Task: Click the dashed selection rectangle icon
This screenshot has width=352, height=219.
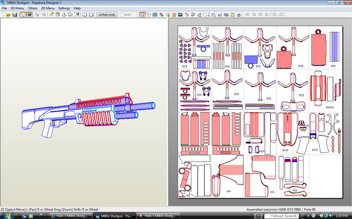Action: 207,15
